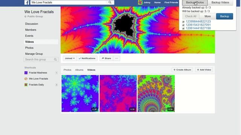Open Fractal Madness shortcut link
The image size is (241, 135).
tap(38, 73)
